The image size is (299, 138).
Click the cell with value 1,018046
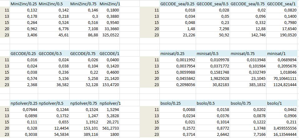pyautogui.click(x=282, y=72)
